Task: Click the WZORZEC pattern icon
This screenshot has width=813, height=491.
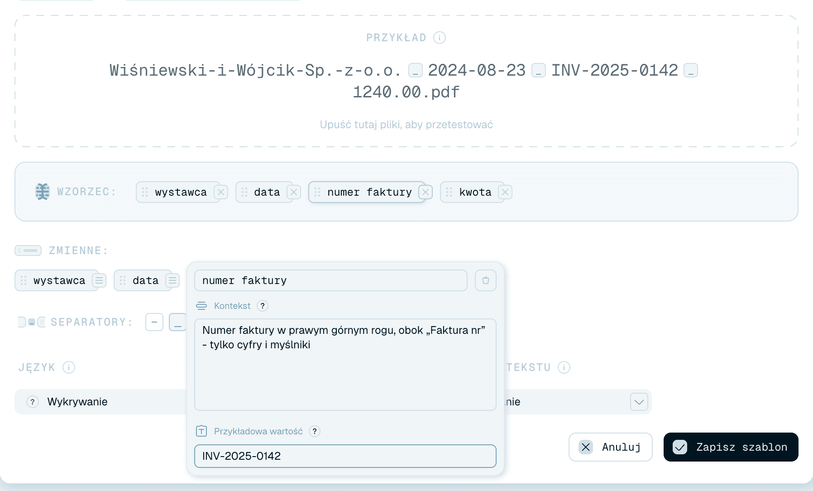Action: 43,192
